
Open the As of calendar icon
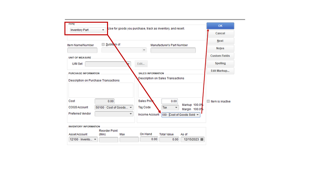(x=202, y=139)
